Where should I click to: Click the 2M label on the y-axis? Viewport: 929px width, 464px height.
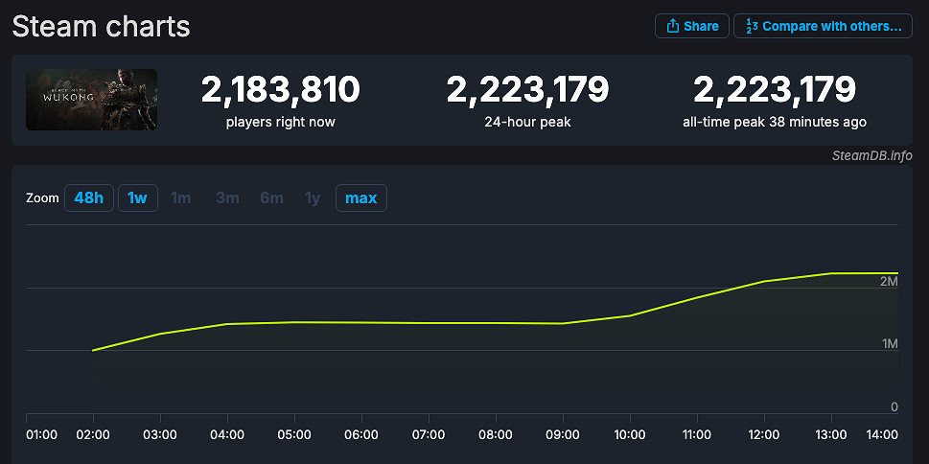888,282
